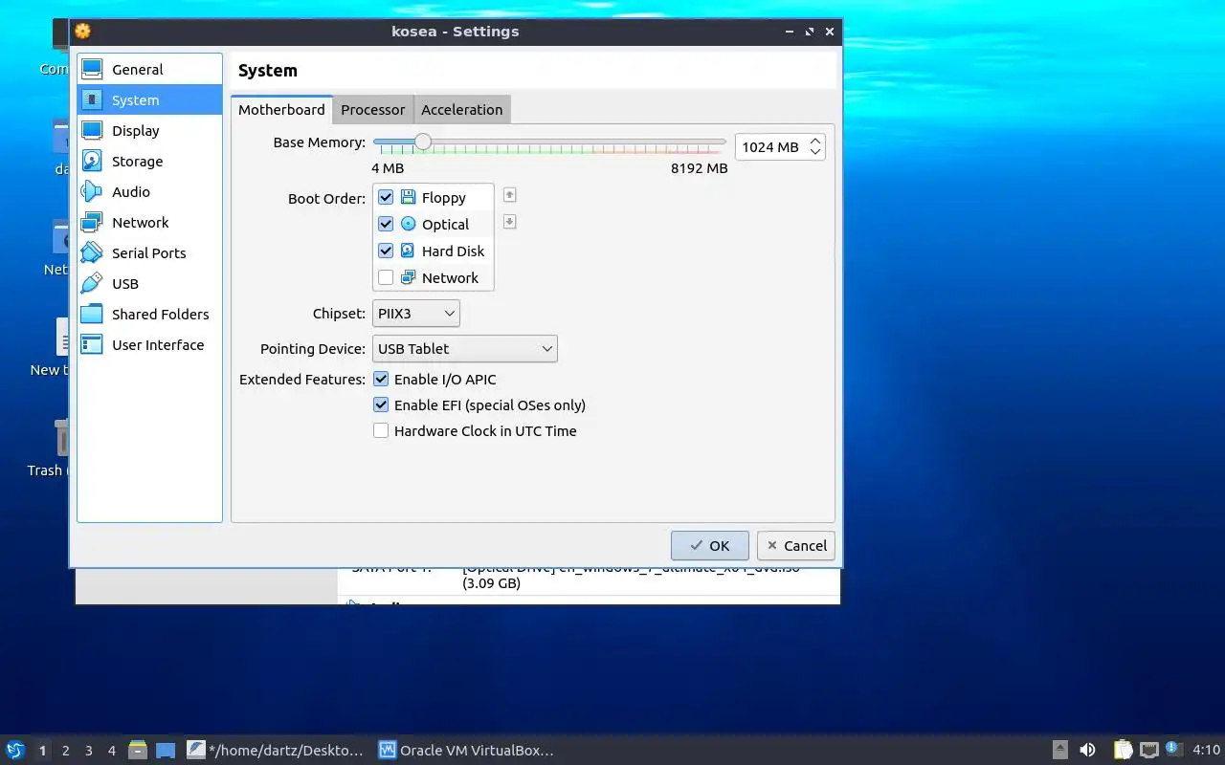
Task: Open Storage settings disk icon
Action: pos(92,162)
